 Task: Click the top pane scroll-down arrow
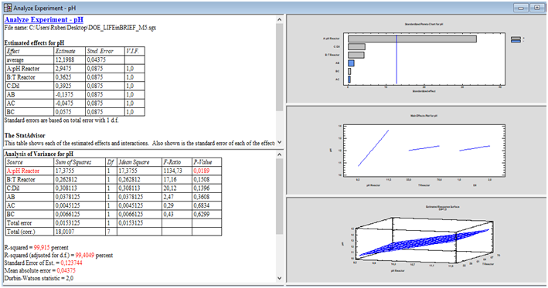279,142
